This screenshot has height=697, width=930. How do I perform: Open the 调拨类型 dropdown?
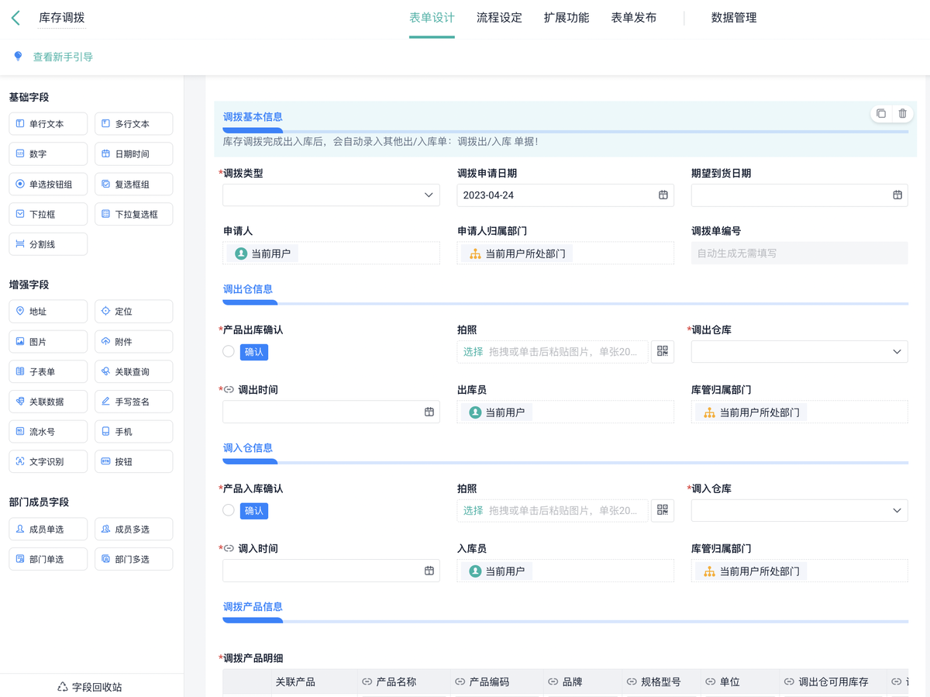click(331, 195)
